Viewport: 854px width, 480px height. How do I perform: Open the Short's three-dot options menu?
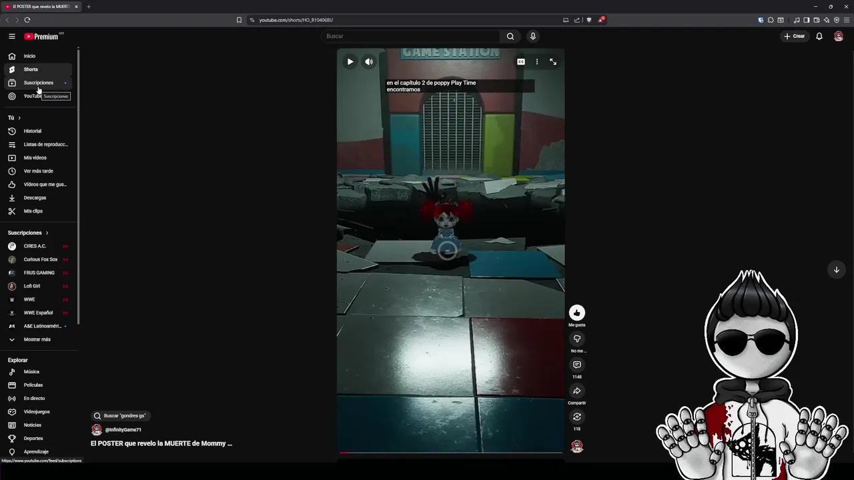click(537, 62)
